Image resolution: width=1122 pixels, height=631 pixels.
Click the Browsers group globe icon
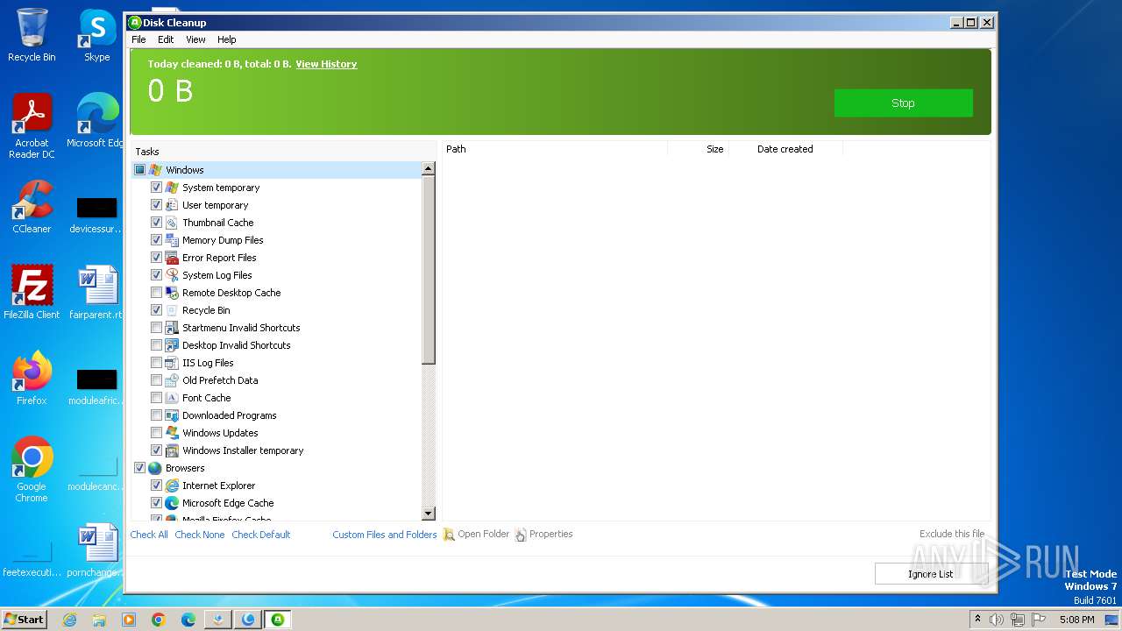point(155,468)
